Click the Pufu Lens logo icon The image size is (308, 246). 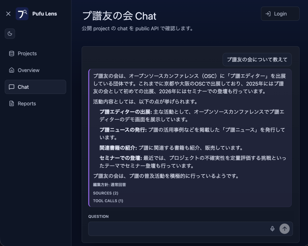(22, 14)
